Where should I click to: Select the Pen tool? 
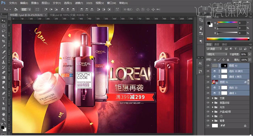[x=3, y=93]
